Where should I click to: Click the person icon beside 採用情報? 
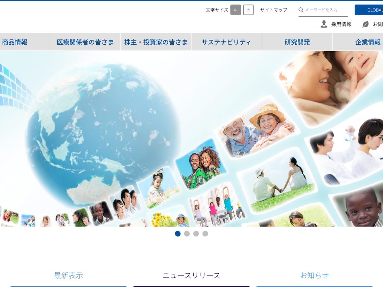coord(324,24)
